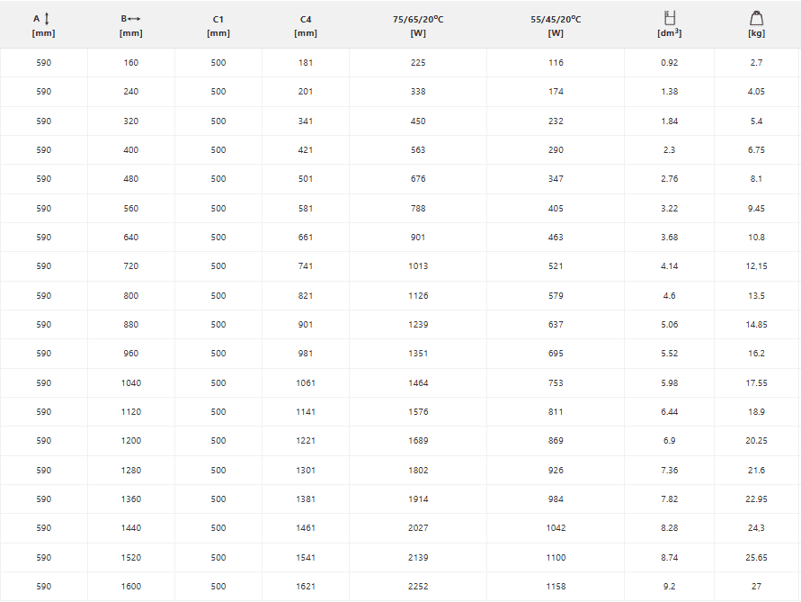This screenshot has width=801, height=602.
Task: Select the weight value 12.15 cell
Action: 757,266
